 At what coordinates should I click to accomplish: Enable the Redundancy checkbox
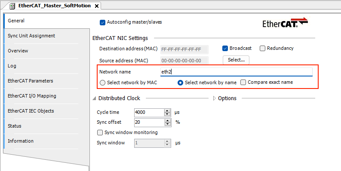tap(262, 49)
